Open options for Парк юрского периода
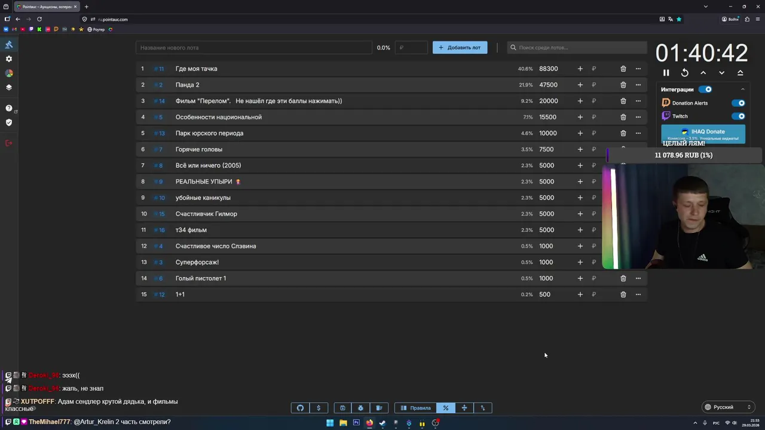The width and height of the screenshot is (765, 430). coord(638,133)
